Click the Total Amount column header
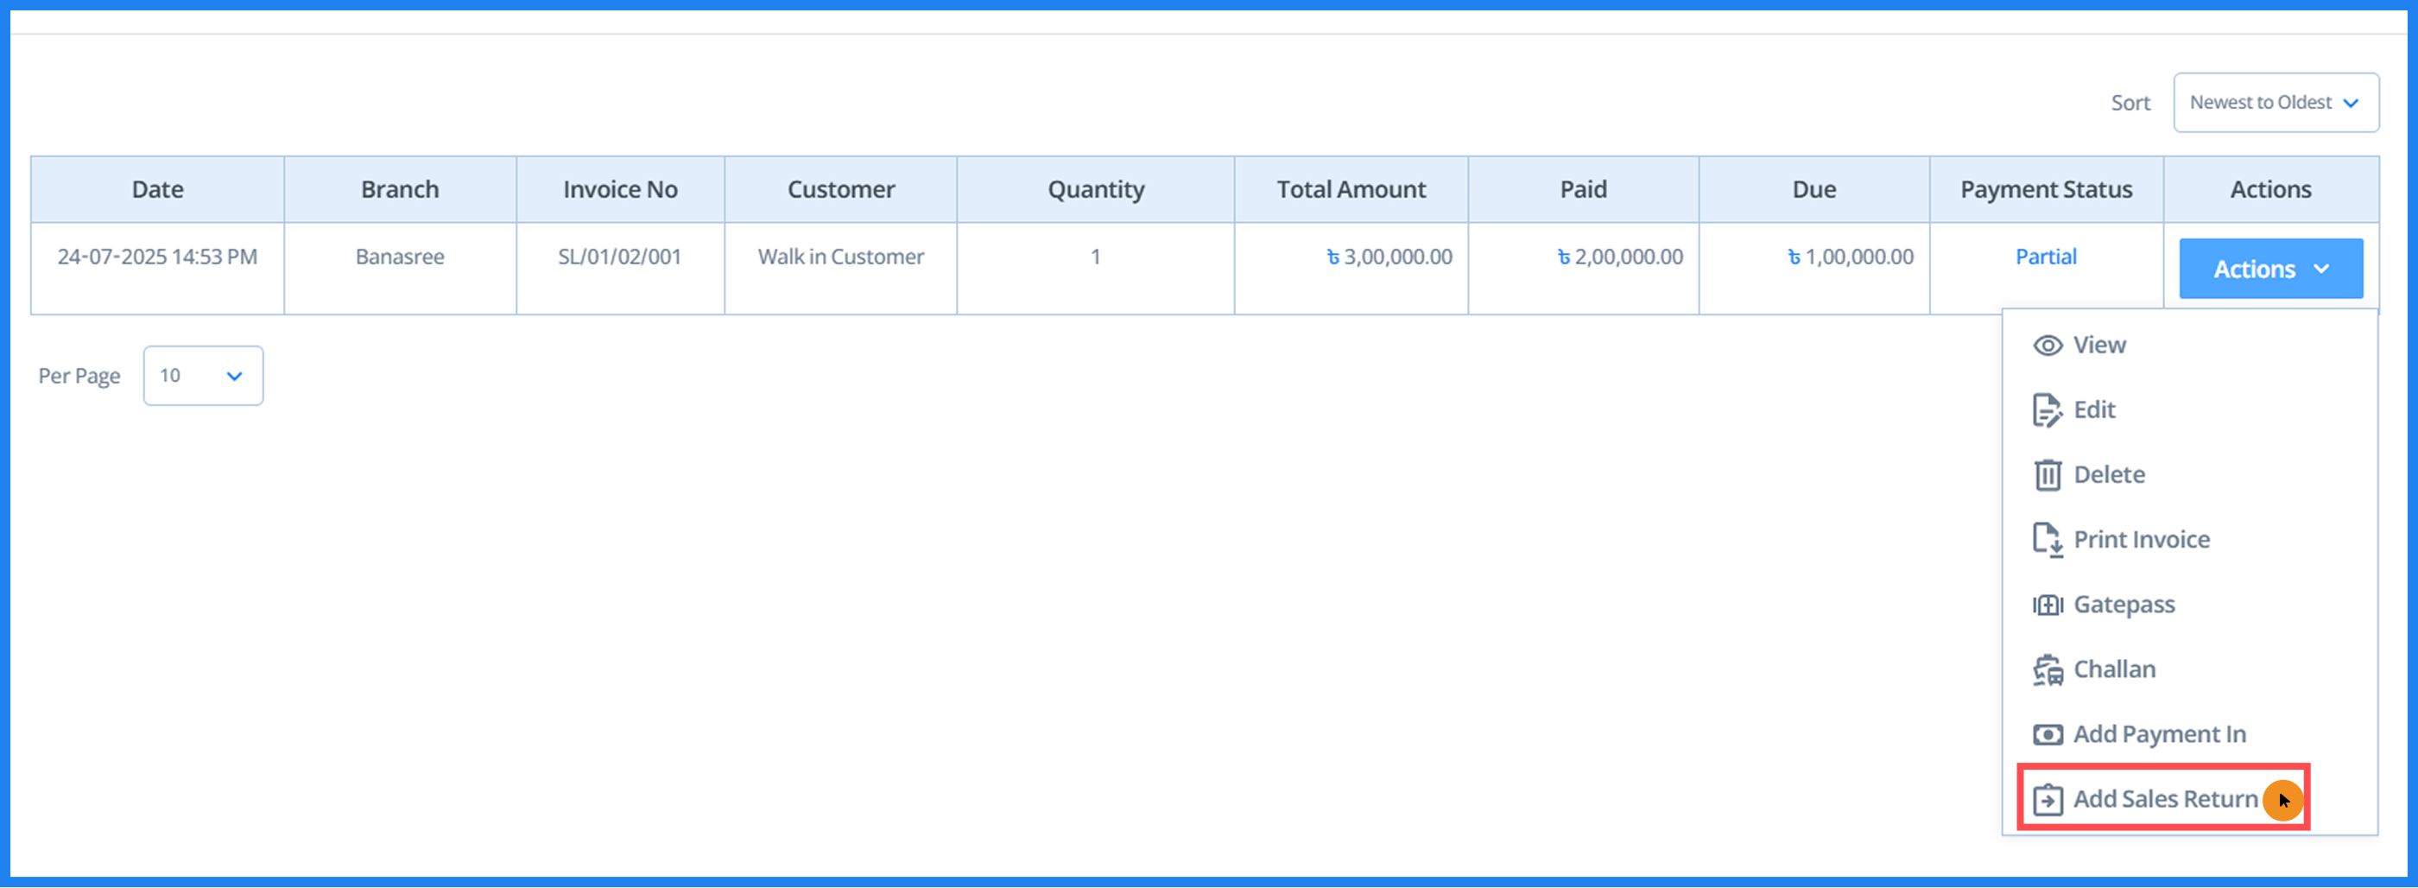The width and height of the screenshot is (2418, 888). [x=1350, y=190]
